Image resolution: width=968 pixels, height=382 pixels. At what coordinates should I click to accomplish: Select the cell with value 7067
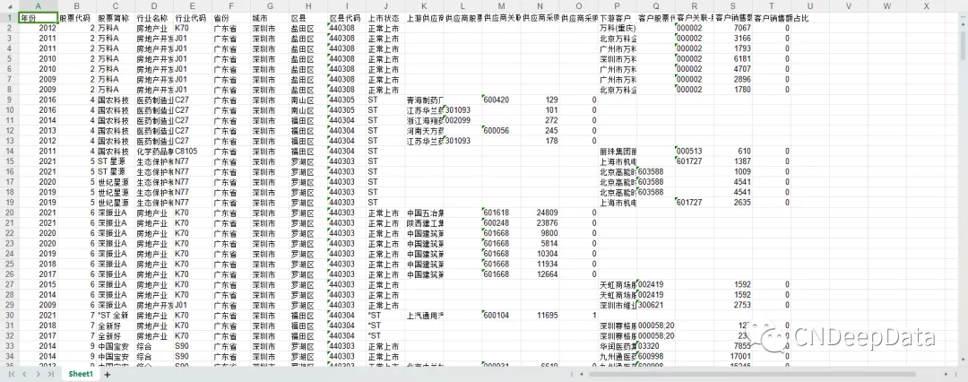click(733, 29)
